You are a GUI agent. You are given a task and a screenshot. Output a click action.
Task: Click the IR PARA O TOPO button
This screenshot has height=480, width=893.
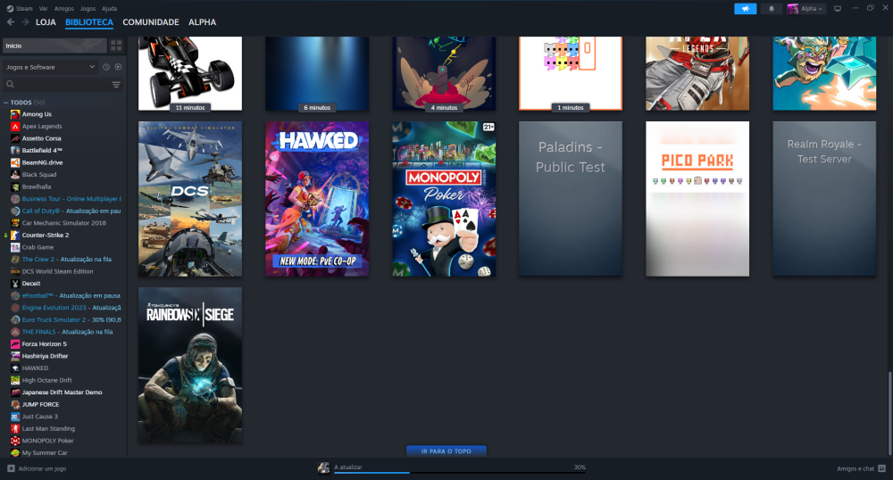[x=446, y=451]
